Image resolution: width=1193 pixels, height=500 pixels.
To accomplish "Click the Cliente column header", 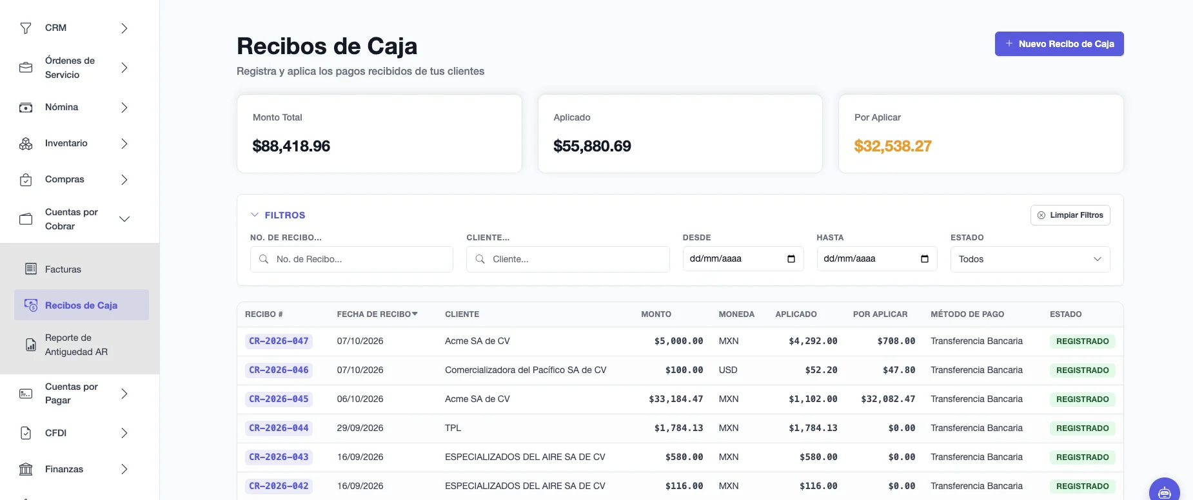I will (x=462, y=314).
